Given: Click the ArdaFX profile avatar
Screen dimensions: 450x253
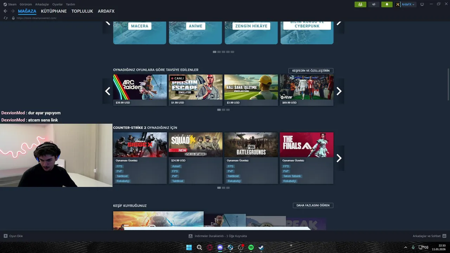Looking at the screenshot, I should click(398, 4).
